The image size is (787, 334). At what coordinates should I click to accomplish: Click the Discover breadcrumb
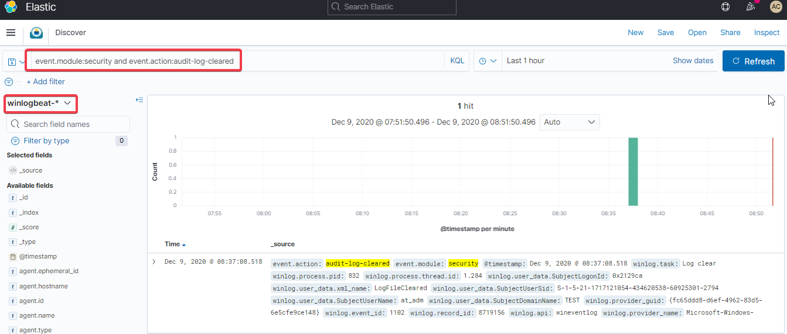pos(70,33)
